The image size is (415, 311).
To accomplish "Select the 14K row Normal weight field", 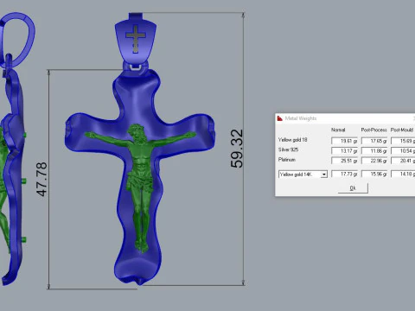I will [344, 174].
